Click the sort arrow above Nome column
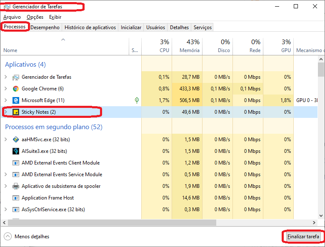 pyautogui.click(x=63, y=40)
